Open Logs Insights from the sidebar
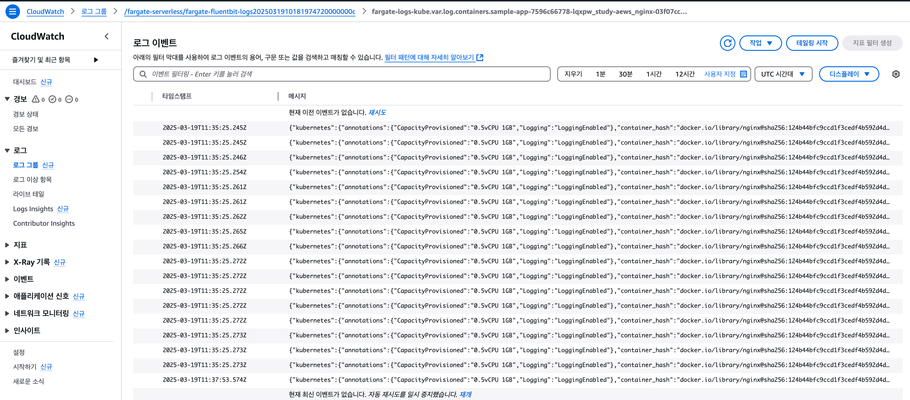910x400 pixels. (33, 209)
